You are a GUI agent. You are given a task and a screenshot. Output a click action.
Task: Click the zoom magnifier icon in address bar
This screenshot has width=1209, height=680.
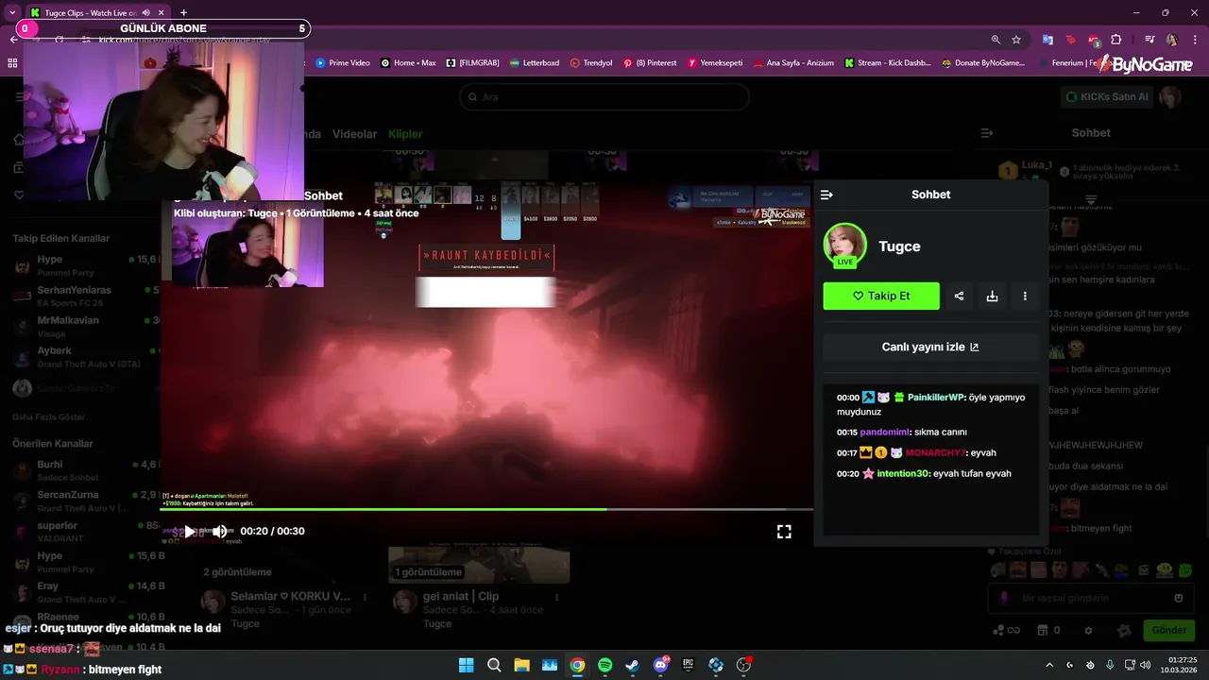[996, 40]
